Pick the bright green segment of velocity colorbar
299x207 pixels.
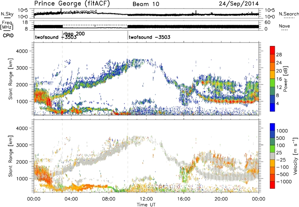[272, 149]
